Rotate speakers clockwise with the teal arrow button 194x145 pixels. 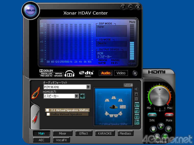(x=137, y=111)
